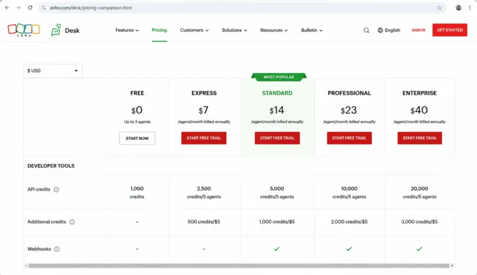
Task: Click START NOW for the Free plan
Action: click(x=137, y=138)
